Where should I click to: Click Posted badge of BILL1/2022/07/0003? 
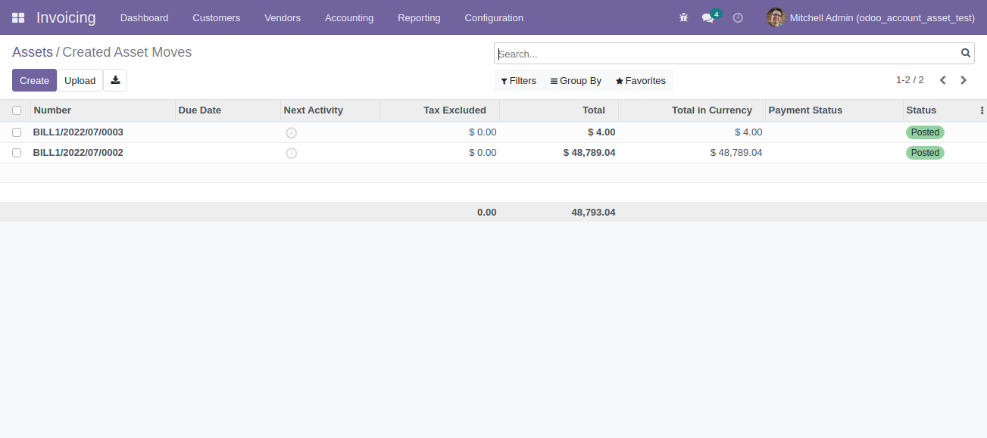(x=925, y=132)
